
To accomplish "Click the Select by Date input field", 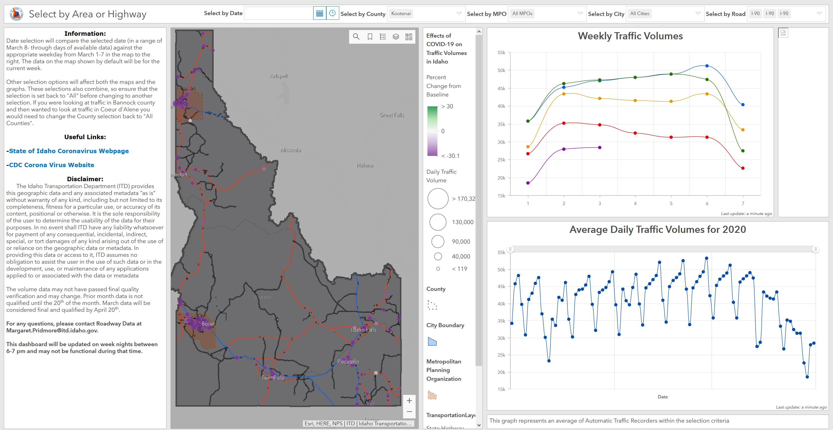I will pyautogui.click(x=278, y=13).
